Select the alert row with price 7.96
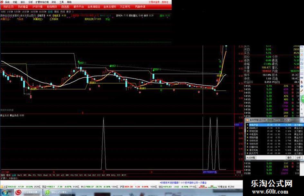 tap(274, 131)
